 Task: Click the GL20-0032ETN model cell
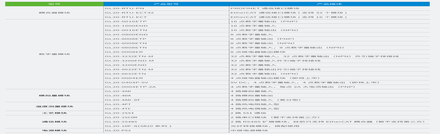(x=166, y=74)
